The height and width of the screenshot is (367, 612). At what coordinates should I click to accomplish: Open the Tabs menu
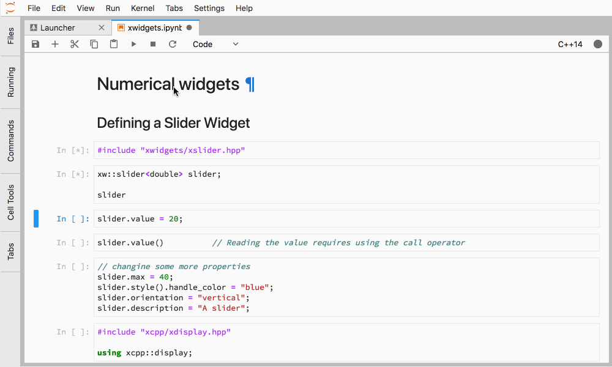click(x=174, y=8)
